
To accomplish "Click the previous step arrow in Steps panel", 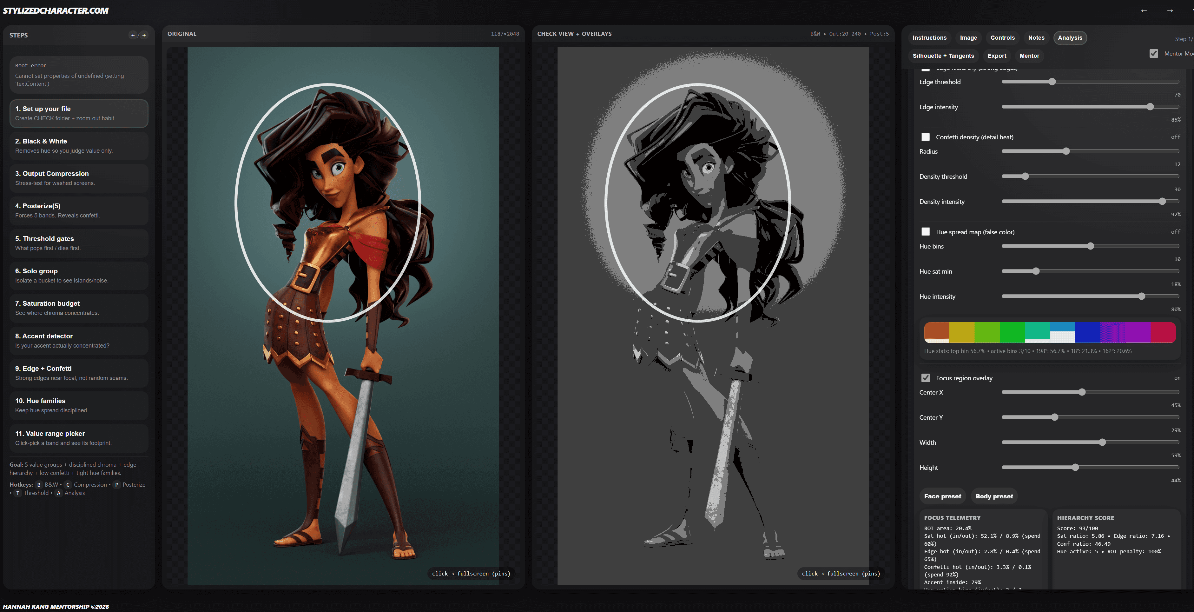I will point(133,35).
